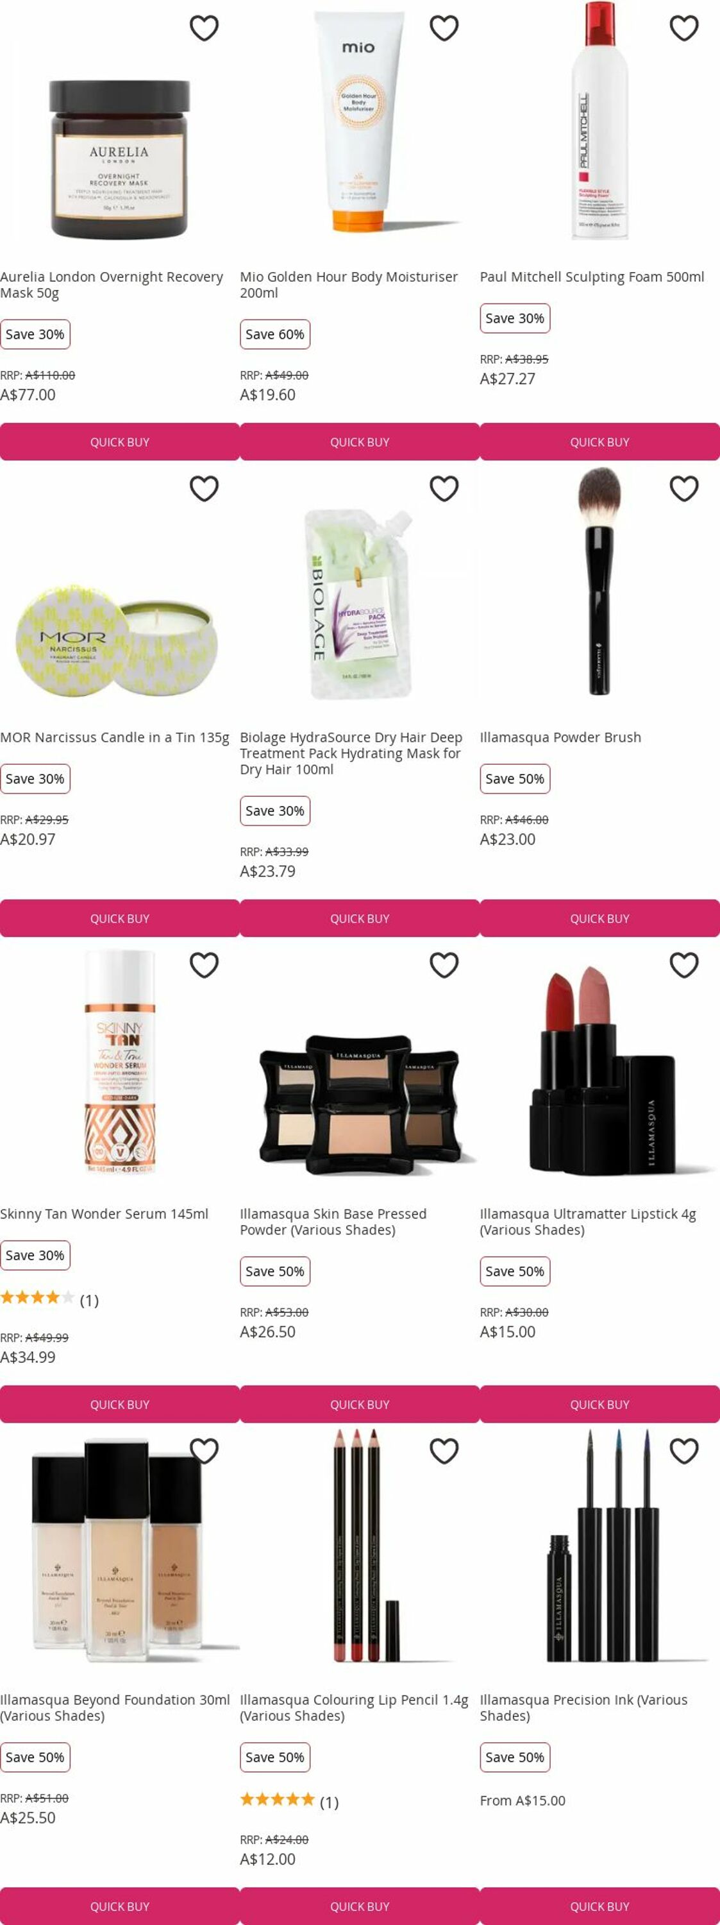This screenshot has height=1925, width=720.
Task: Quick buy Skinny Tan Wonder Serum
Action: coord(119,1404)
